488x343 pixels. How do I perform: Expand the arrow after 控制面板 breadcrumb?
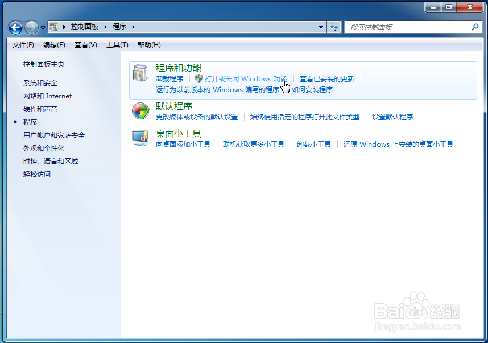[x=105, y=27]
